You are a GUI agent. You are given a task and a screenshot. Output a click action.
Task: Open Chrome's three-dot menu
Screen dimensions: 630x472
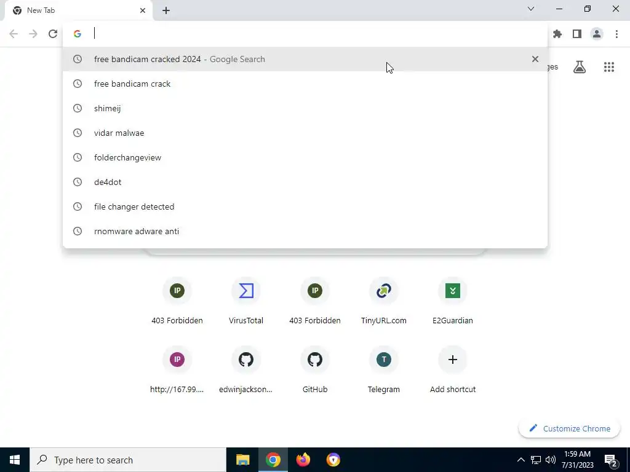(x=616, y=34)
